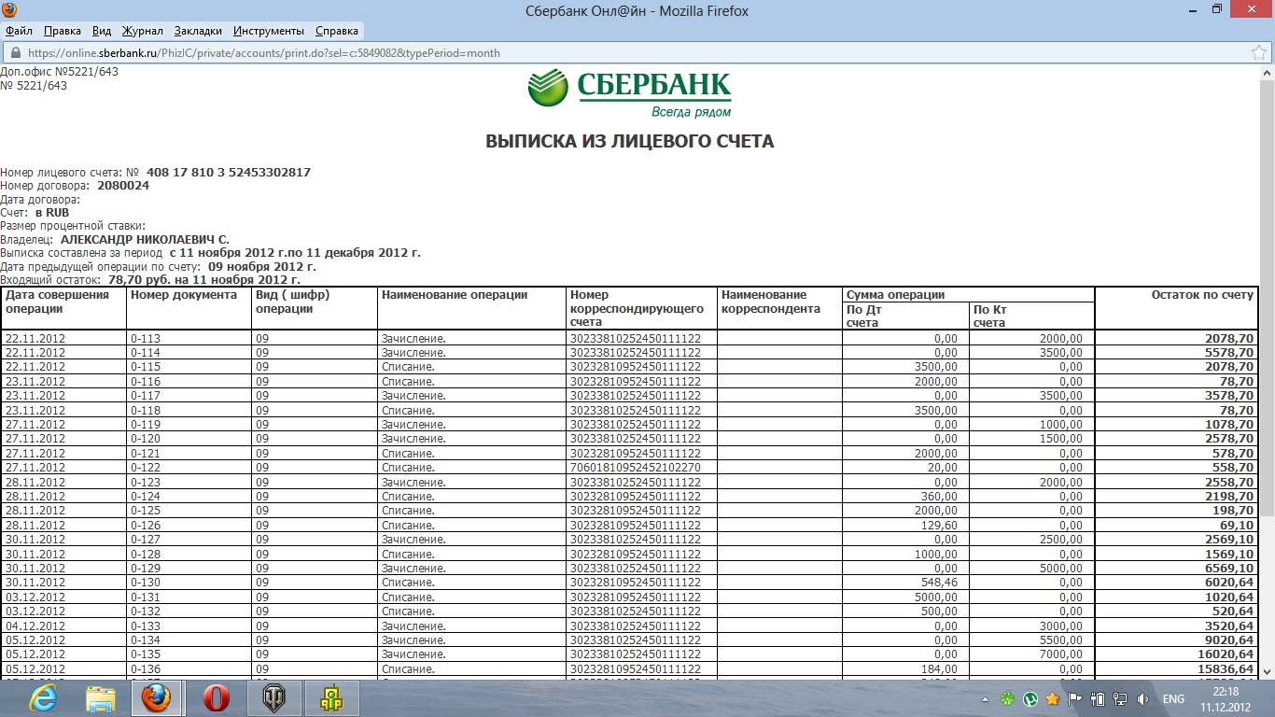Click the debit amount 184,00
Screen dimensions: 1275x717
coord(939,669)
